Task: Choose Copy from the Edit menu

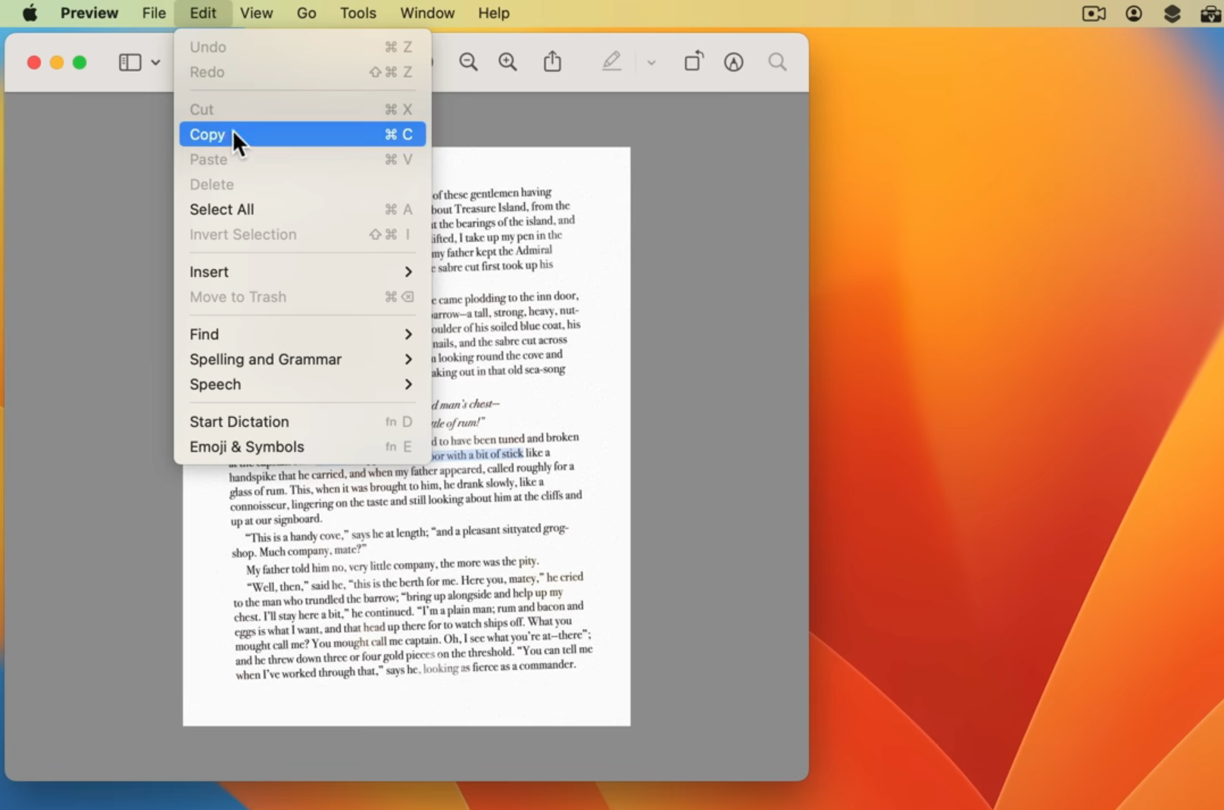Action: coord(302,134)
